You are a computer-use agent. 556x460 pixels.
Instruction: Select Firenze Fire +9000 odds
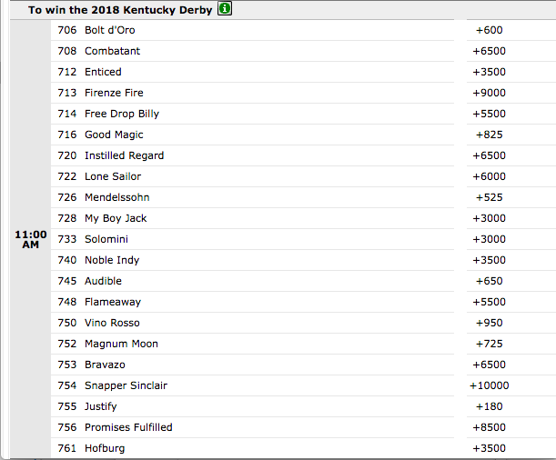pos(489,93)
